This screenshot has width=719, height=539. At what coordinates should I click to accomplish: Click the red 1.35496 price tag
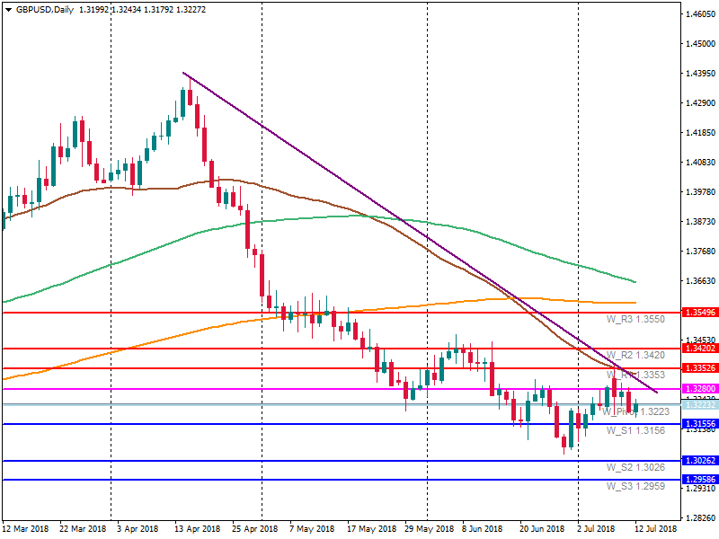coord(699,313)
